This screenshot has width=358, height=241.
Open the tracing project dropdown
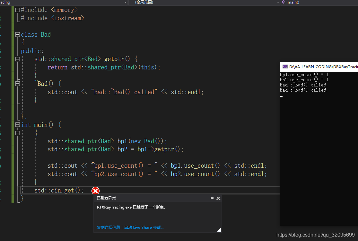click(126, 2)
